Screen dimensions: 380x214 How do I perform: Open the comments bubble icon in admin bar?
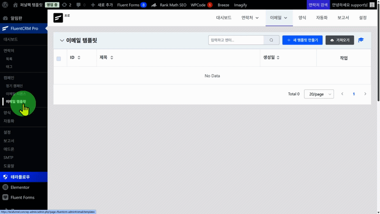[79, 5]
